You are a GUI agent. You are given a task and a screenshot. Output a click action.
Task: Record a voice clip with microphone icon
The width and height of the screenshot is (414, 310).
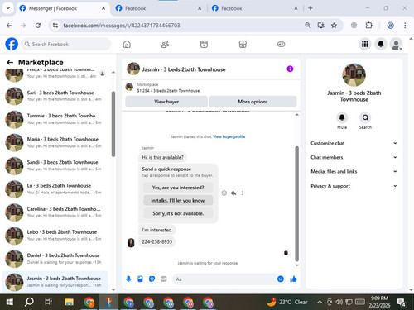128,279
